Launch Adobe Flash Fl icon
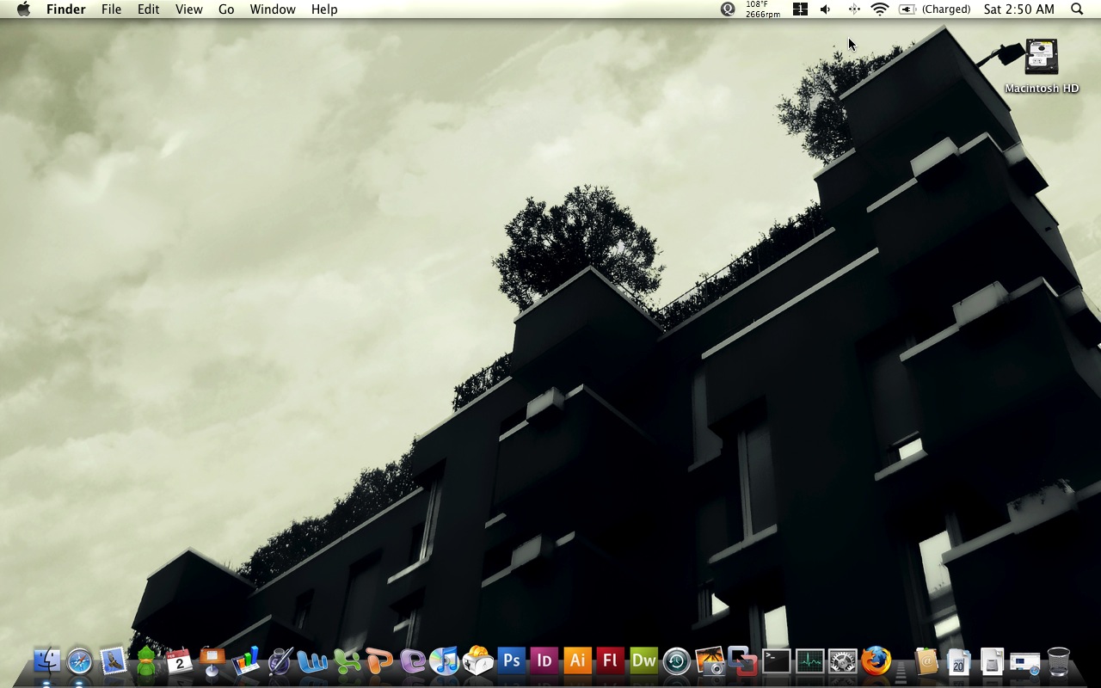 [x=611, y=661]
